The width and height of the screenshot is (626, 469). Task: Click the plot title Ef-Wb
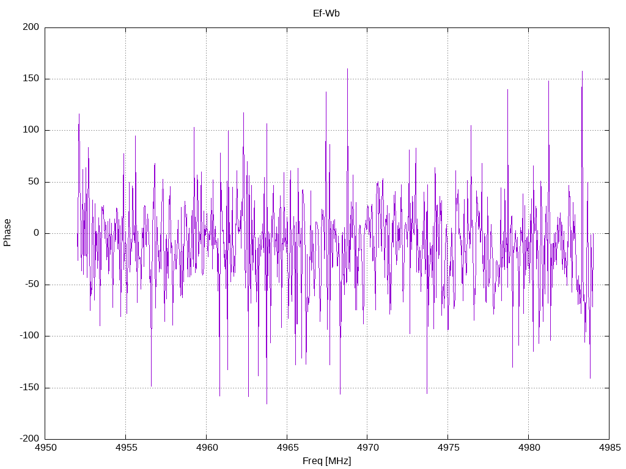coord(326,13)
